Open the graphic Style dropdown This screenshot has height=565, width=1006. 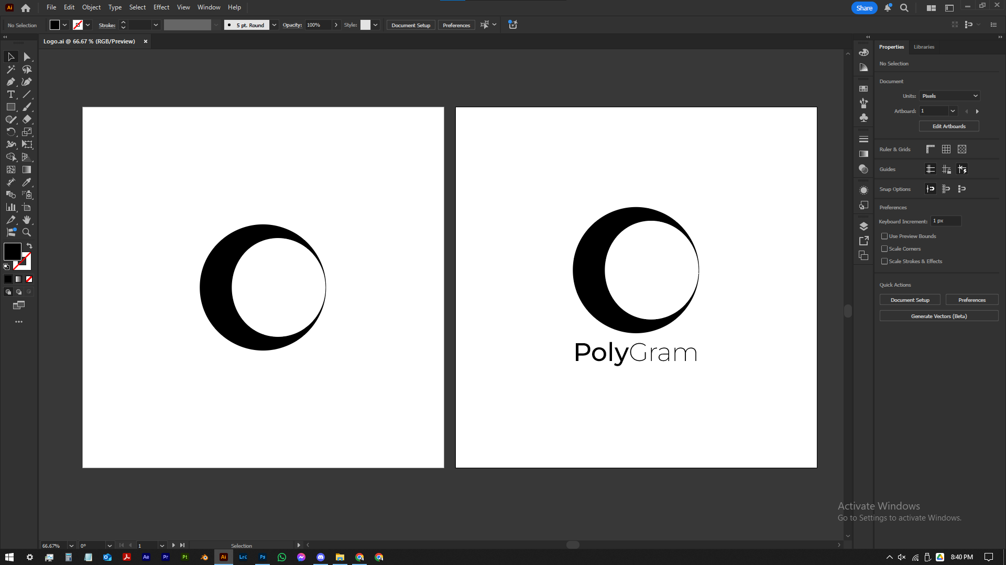[376, 25]
